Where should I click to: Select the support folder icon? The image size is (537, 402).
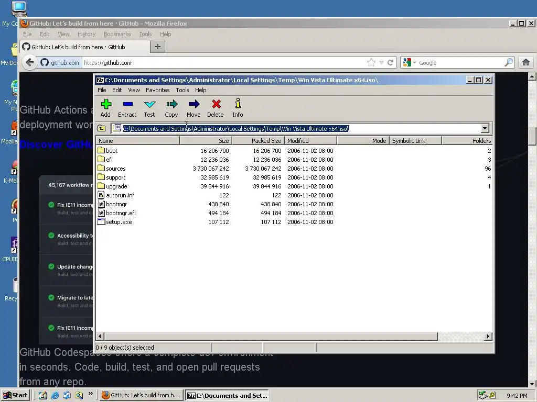click(x=101, y=177)
